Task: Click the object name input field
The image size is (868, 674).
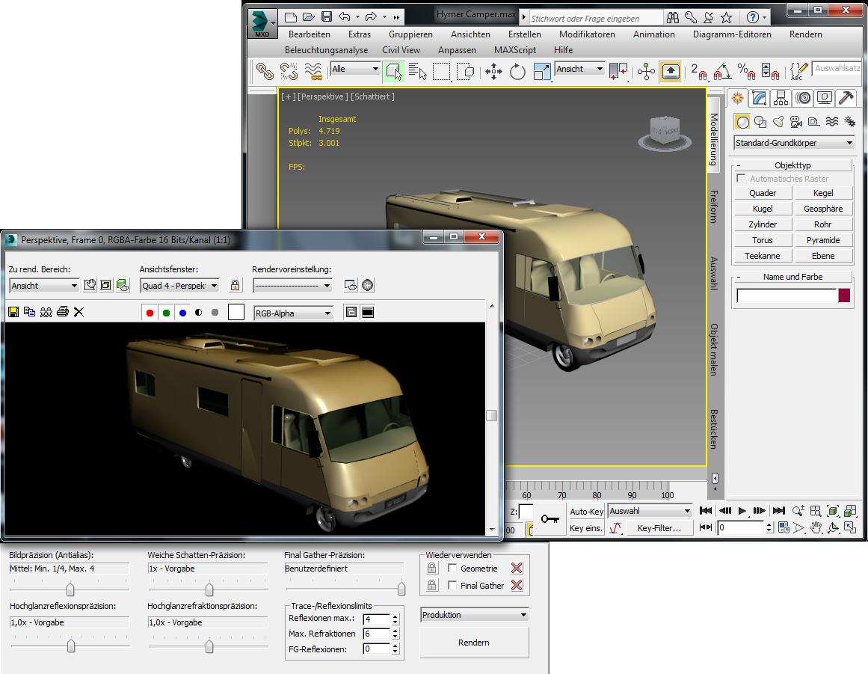Action: coord(786,295)
